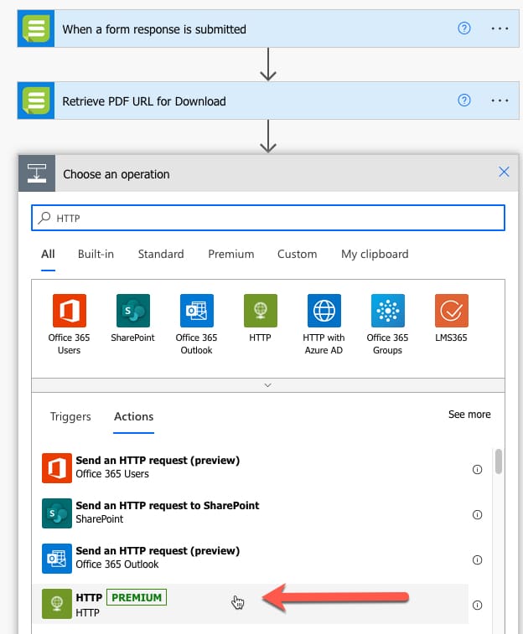Show info for the HTTP premium action
The height and width of the screenshot is (634, 523).
(x=477, y=605)
